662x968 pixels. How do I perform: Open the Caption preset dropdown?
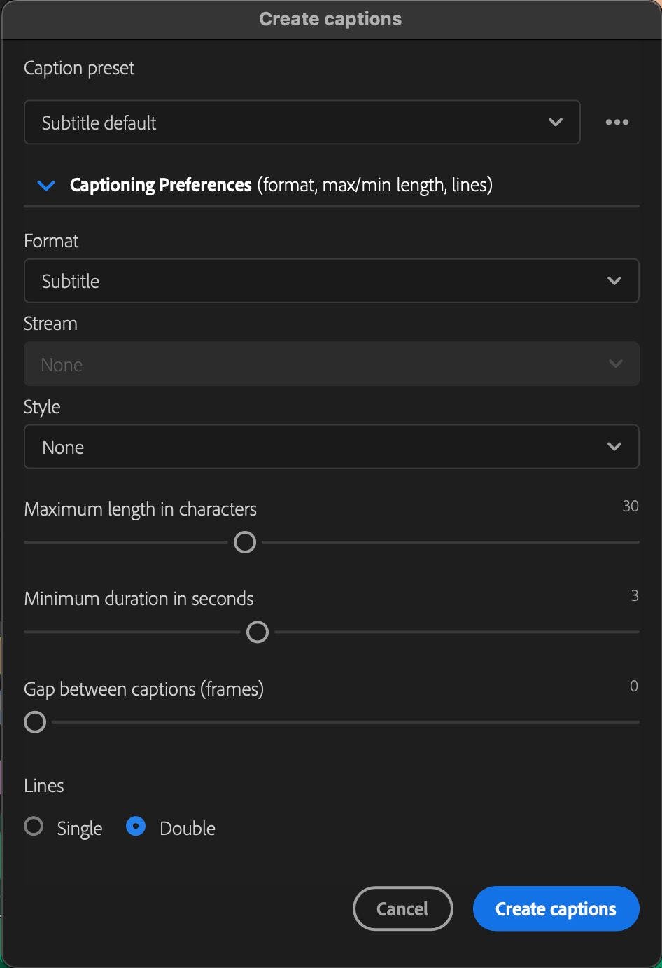click(302, 123)
